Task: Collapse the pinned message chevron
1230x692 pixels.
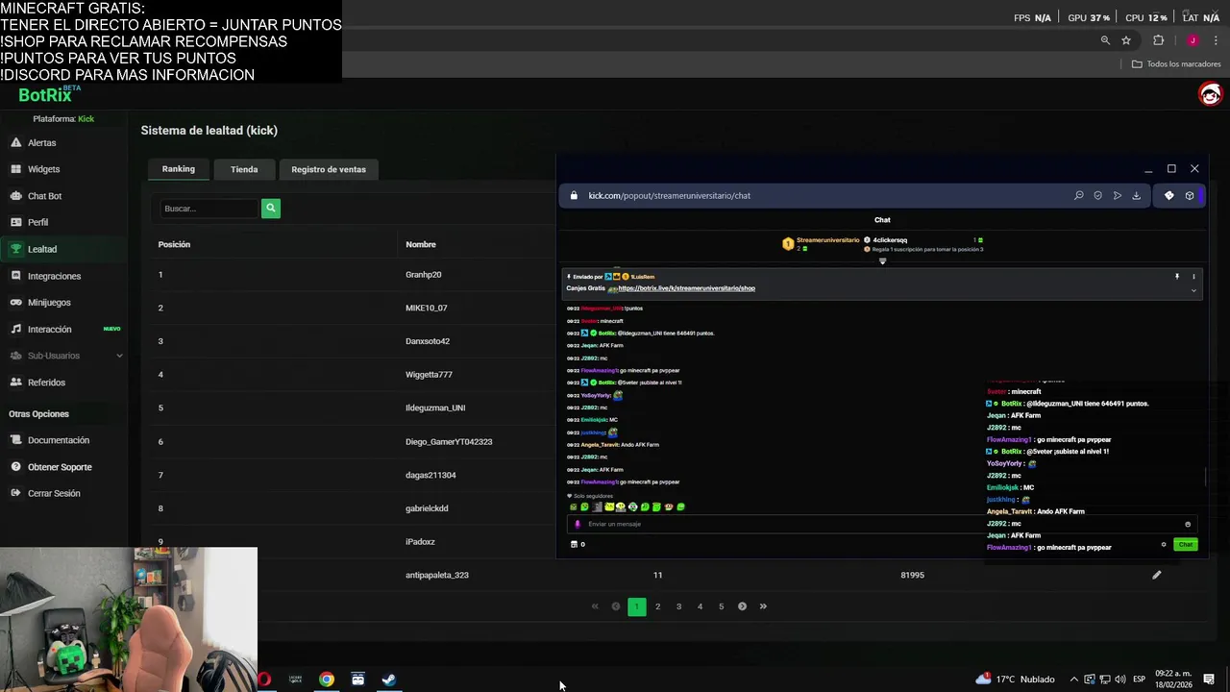Action: [1193, 290]
